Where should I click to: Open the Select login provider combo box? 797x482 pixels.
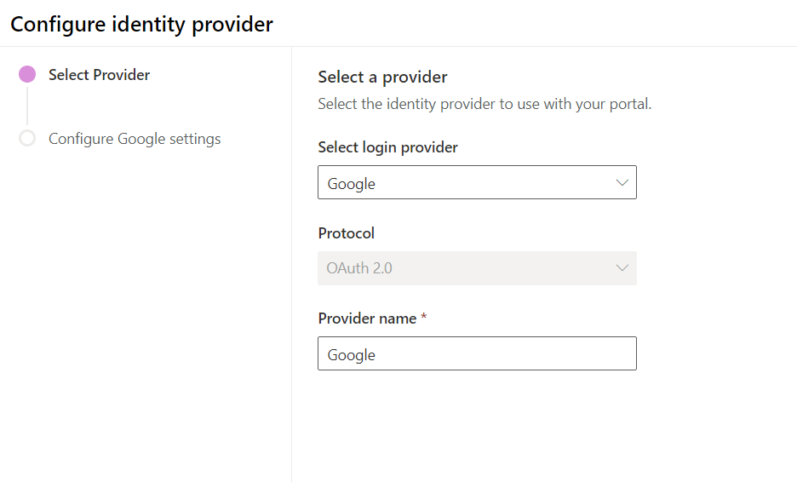tap(477, 183)
